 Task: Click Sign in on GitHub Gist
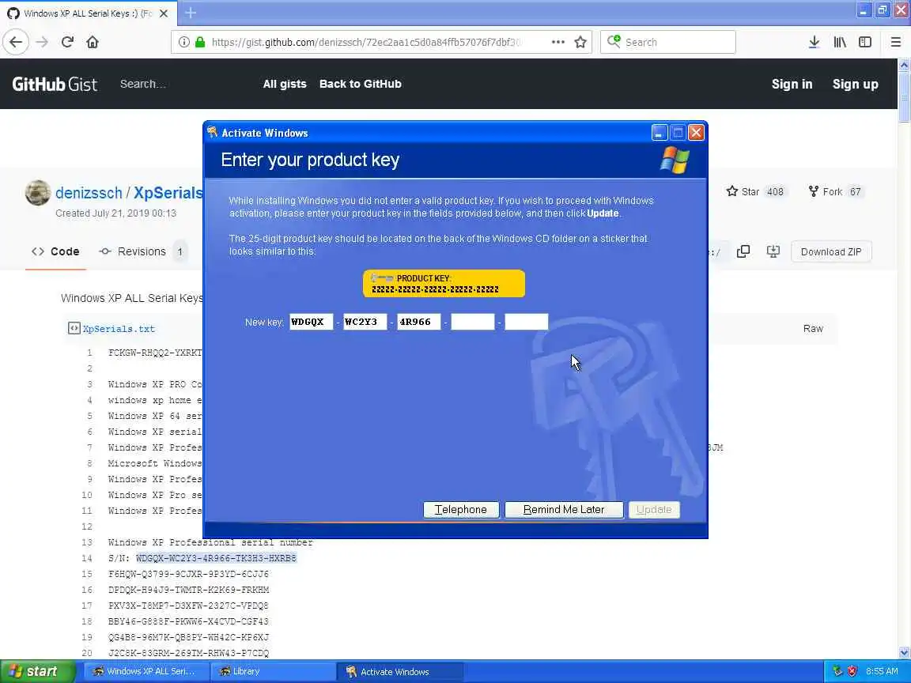(x=792, y=84)
